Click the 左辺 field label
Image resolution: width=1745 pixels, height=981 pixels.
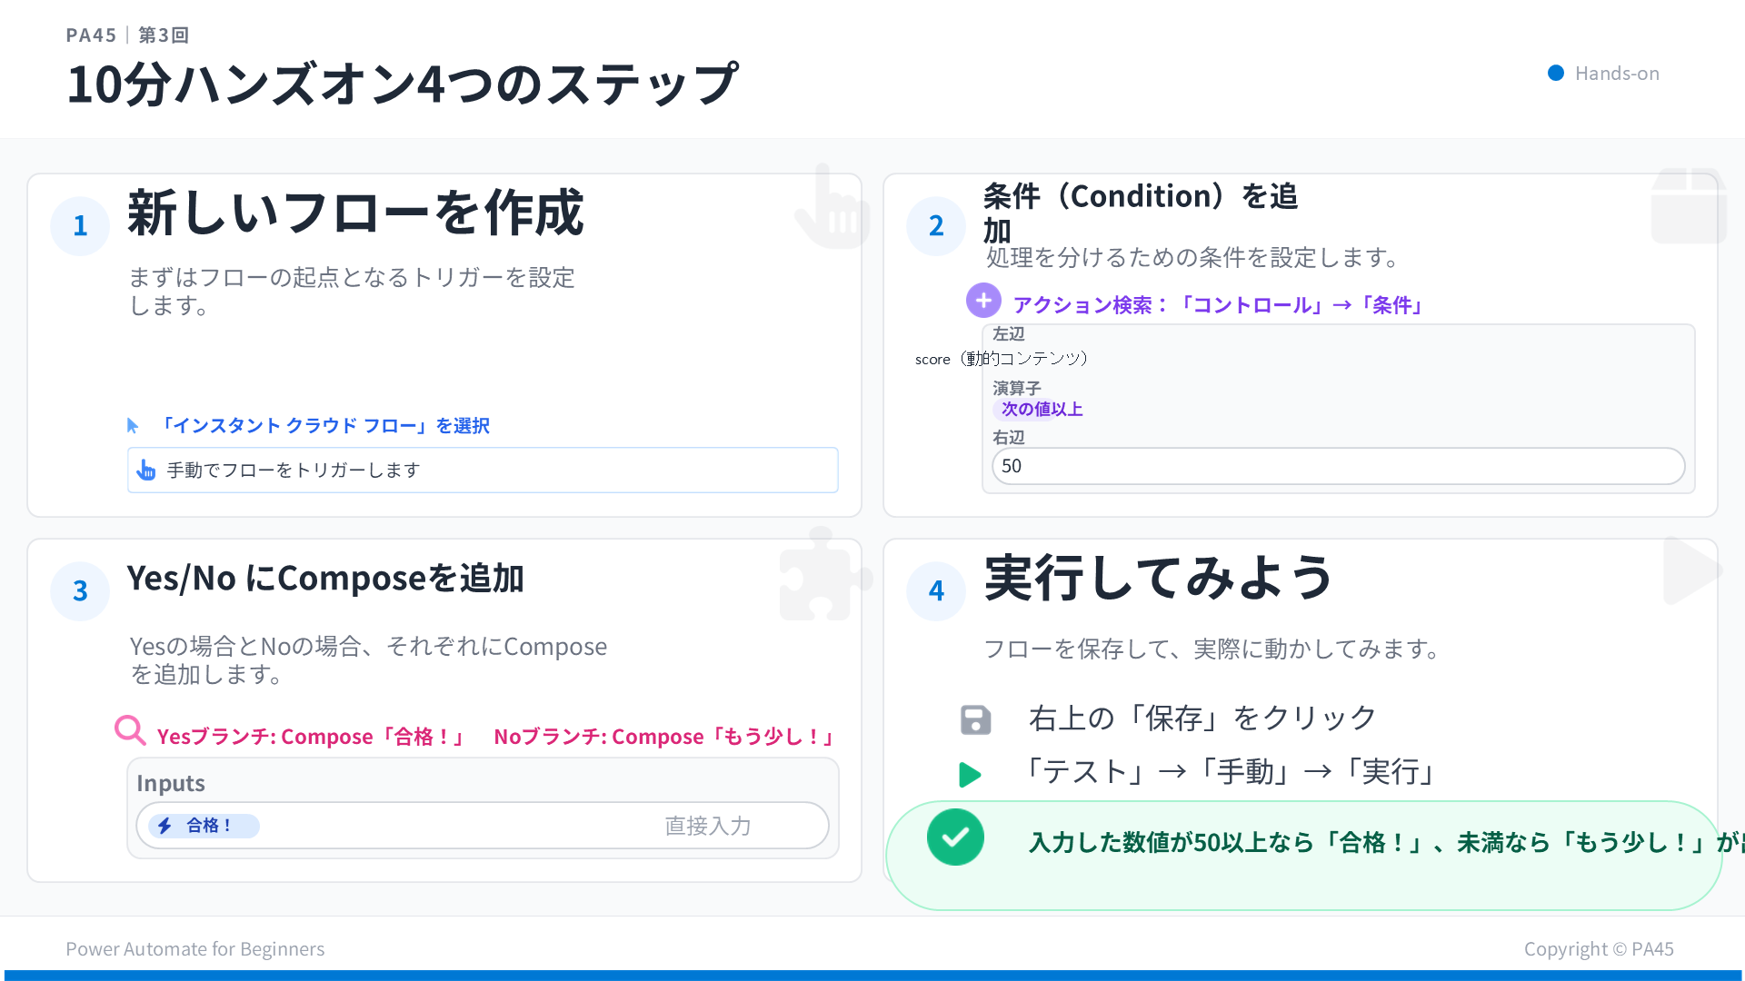point(1008,334)
